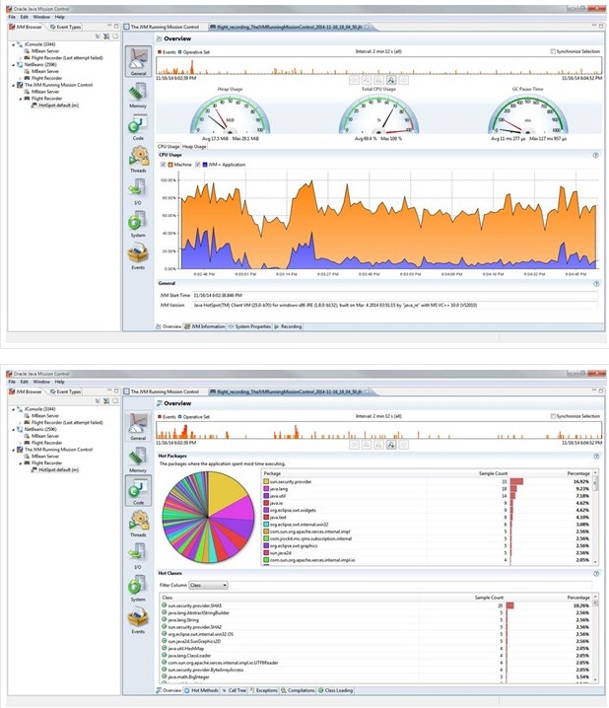The width and height of the screenshot is (609, 708).
Task: Click the help icon on the Hot Classes section
Action: [595, 573]
